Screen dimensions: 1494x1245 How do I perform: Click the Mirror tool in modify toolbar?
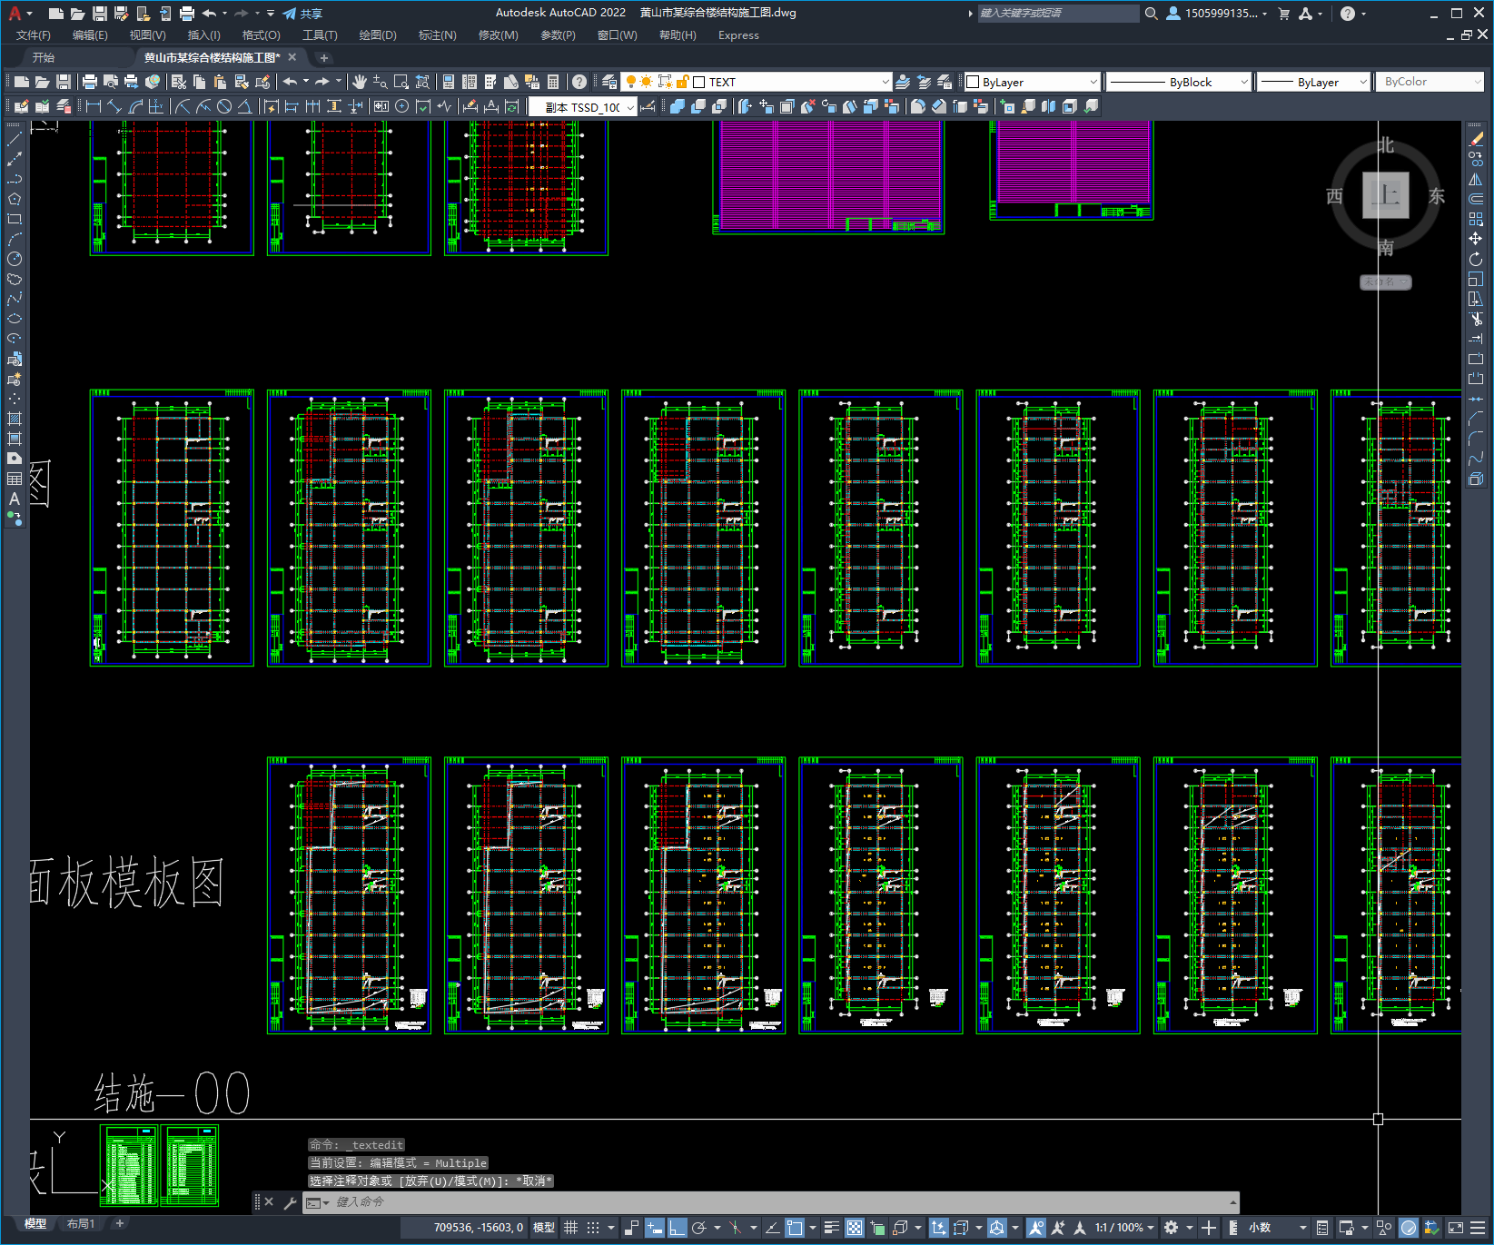[x=1476, y=179]
